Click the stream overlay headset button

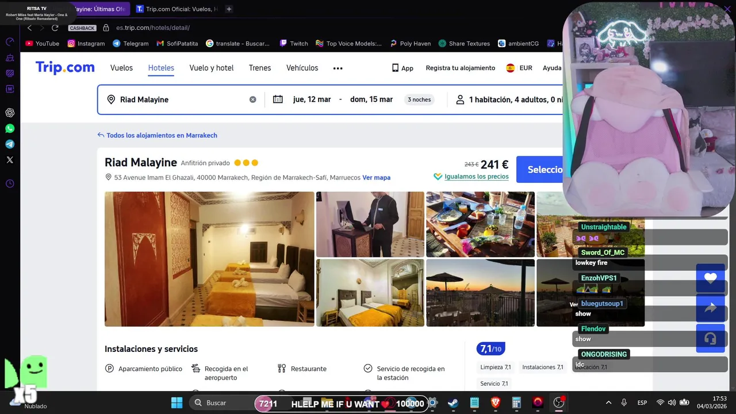point(711,338)
